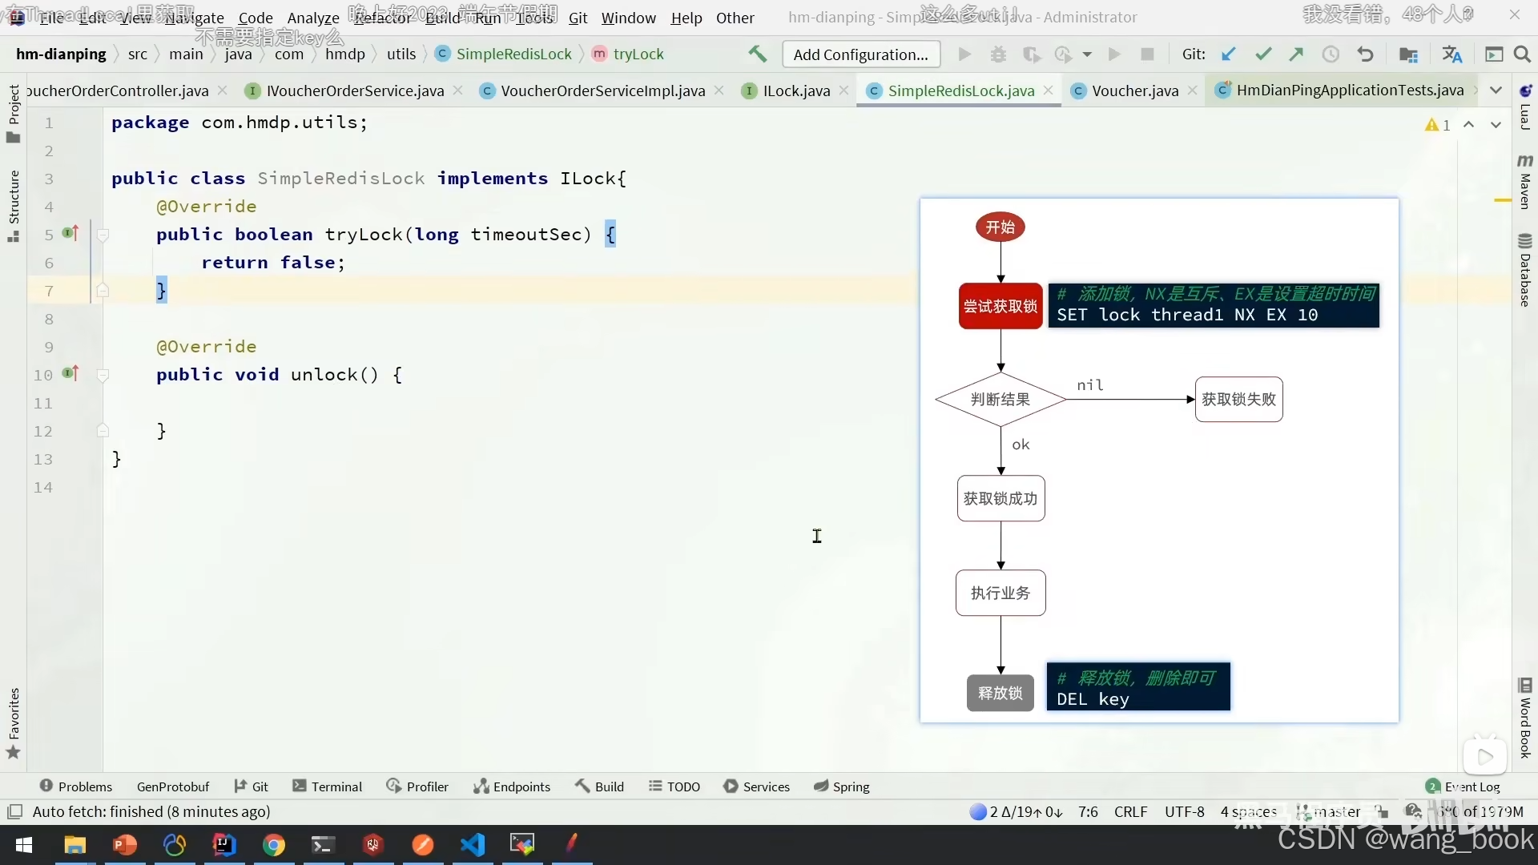Expand the hidden editor tabs dropdown
This screenshot has width=1538, height=865.
(1496, 91)
